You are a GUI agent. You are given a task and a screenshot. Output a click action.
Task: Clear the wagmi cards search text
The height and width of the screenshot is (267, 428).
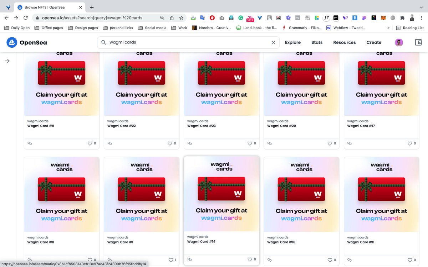[x=274, y=42]
